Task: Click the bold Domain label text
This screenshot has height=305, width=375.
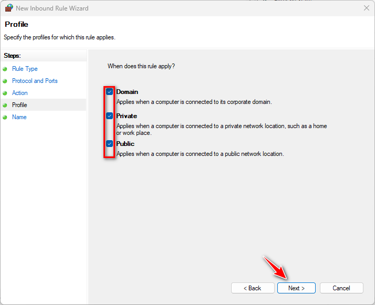Action: [x=127, y=92]
